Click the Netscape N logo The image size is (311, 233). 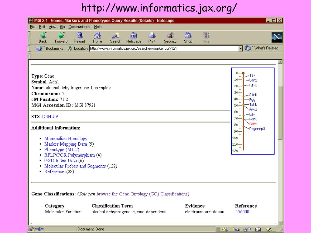coord(277,37)
